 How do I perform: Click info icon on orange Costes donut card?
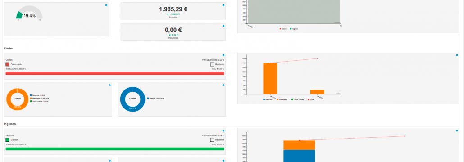109,85
